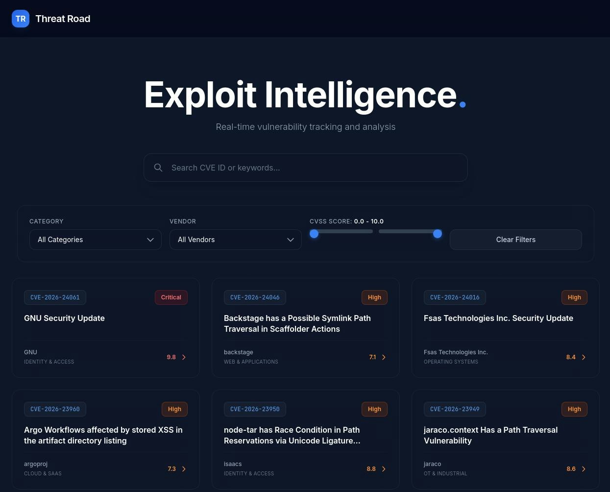Click the maximum CVSS score slider handle
This screenshot has height=492, width=610.
(438, 234)
